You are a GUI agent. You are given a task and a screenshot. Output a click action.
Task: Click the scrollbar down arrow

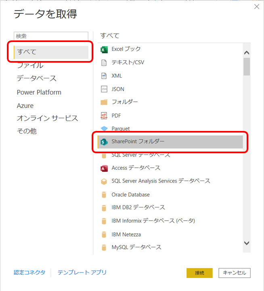[247, 243]
